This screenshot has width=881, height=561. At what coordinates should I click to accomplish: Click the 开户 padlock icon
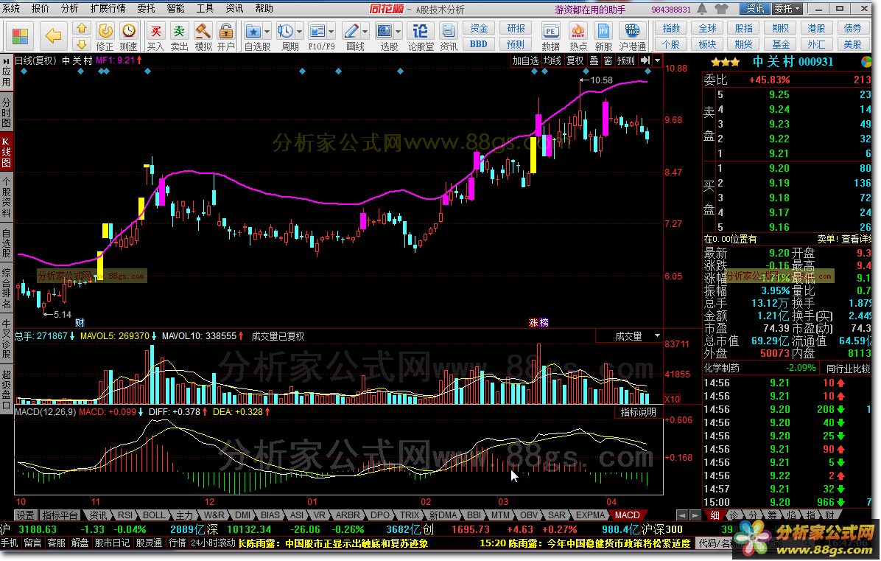tap(226, 31)
